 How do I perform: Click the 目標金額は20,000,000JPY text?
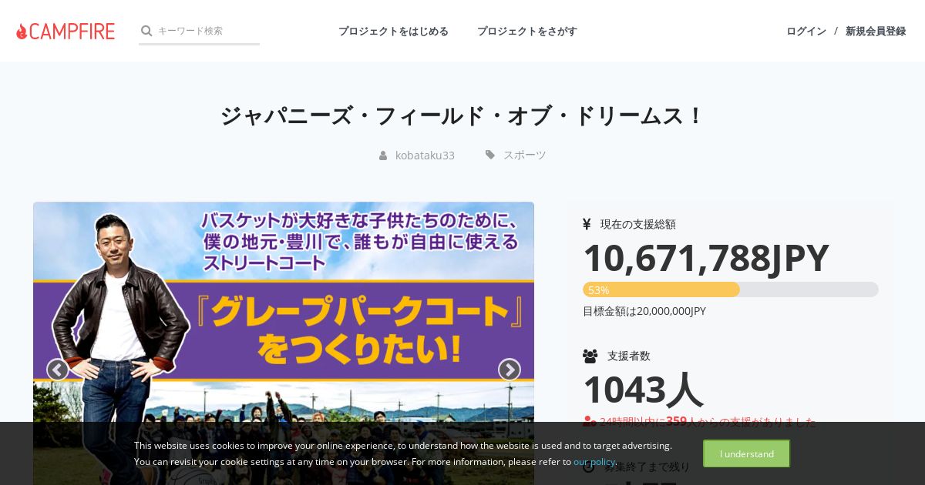coord(644,311)
